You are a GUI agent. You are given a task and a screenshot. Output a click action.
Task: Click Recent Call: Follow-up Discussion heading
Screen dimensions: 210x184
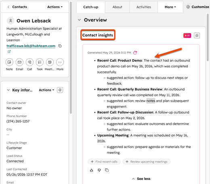pos(125,112)
